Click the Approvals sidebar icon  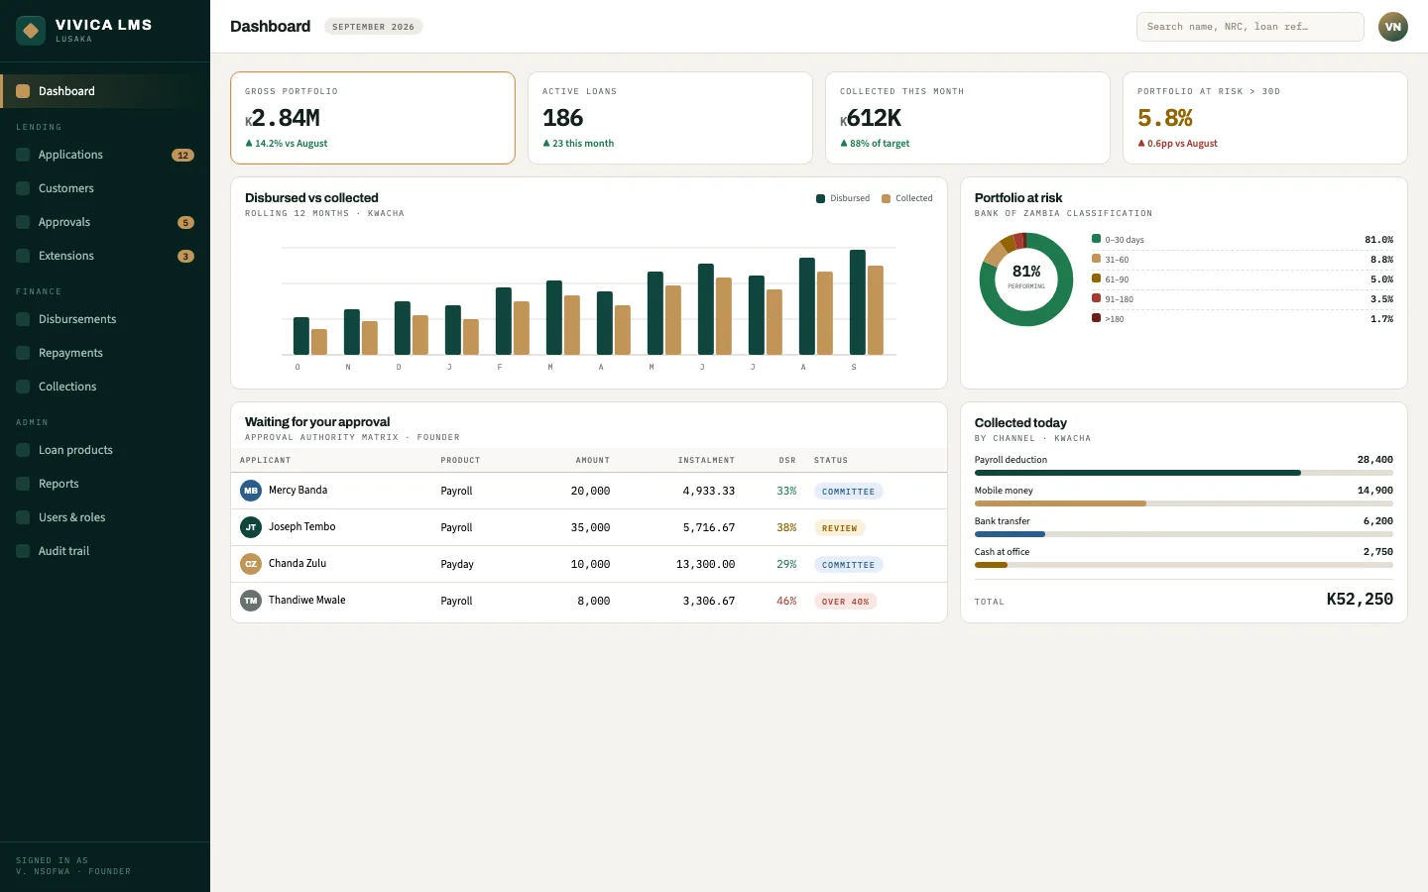(x=23, y=222)
